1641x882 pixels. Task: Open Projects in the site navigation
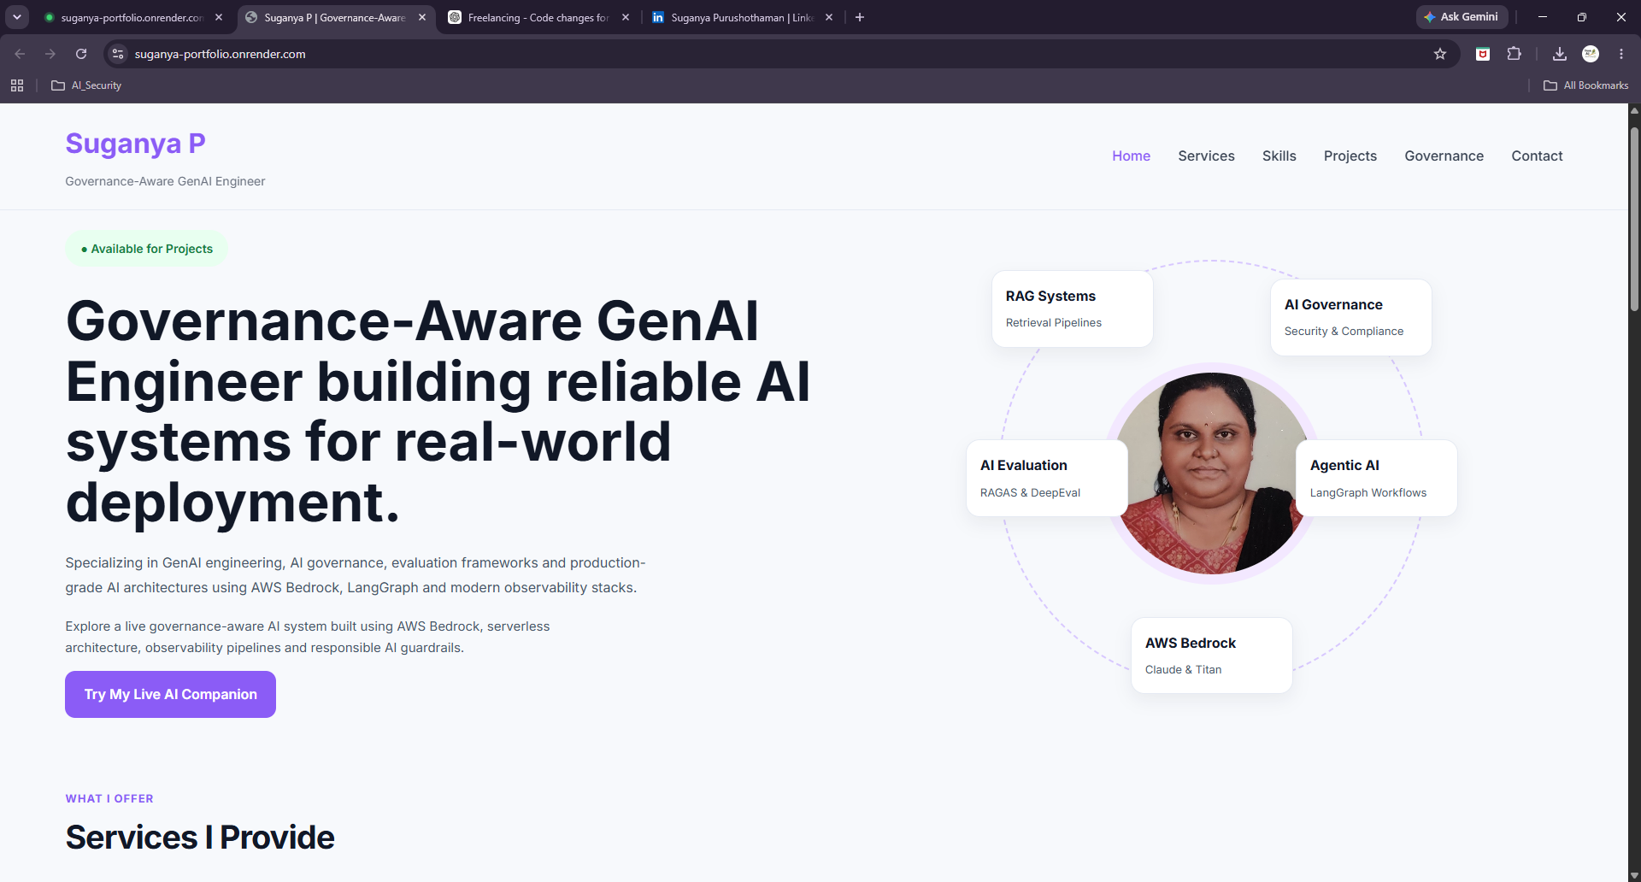pyautogui.click(x=1350, y=156)
